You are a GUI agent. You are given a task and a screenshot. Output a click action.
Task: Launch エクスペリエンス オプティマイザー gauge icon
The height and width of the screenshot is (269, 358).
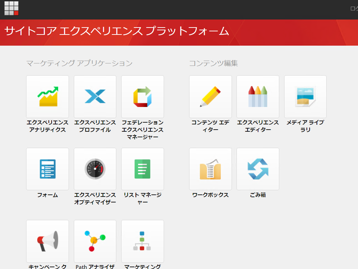[x=95, y=169]
